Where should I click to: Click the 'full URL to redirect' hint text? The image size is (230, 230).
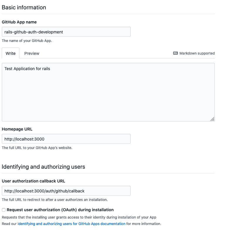55,200
